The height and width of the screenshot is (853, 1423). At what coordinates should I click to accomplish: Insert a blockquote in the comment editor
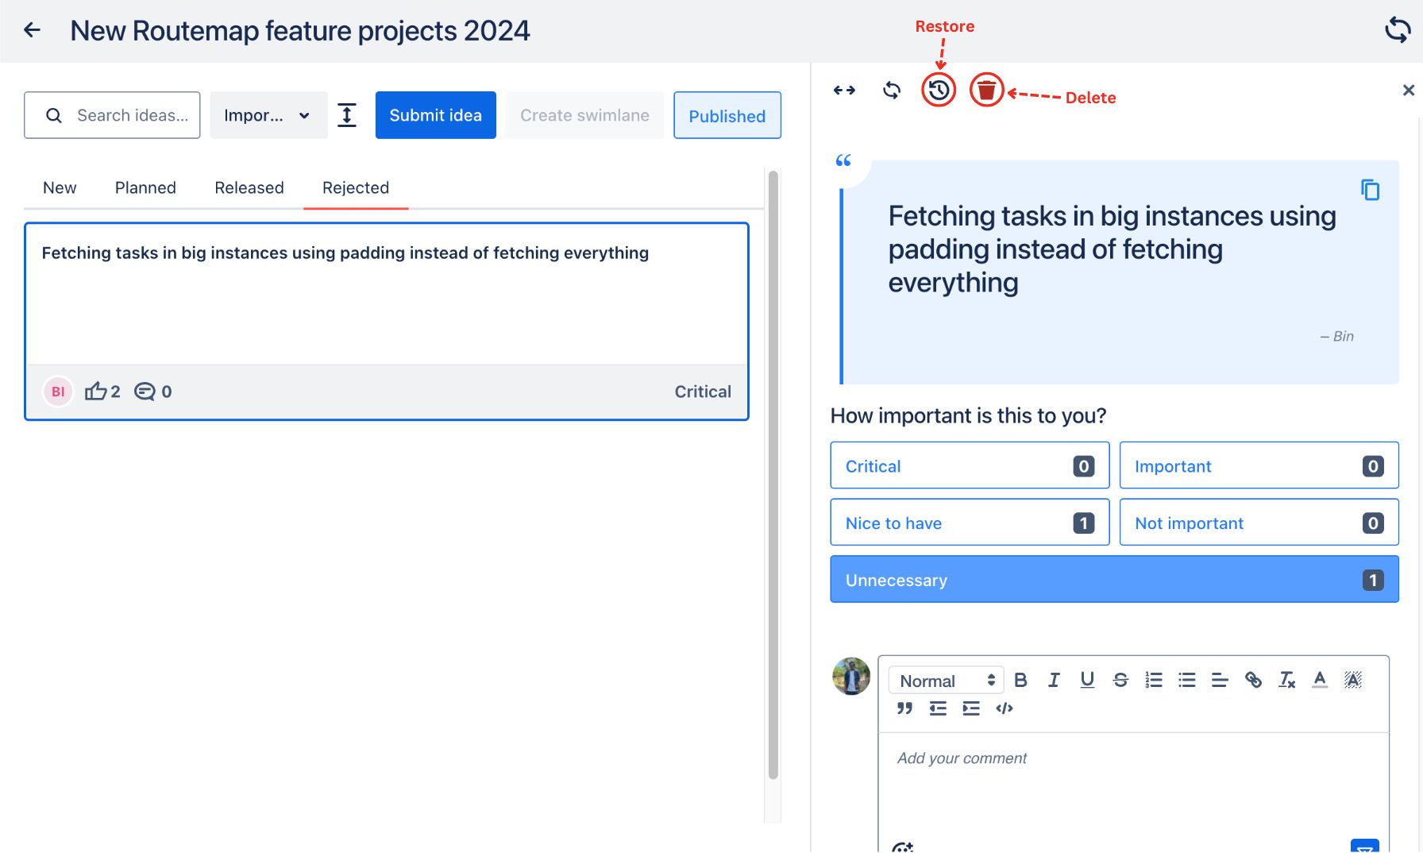(904, 708)
